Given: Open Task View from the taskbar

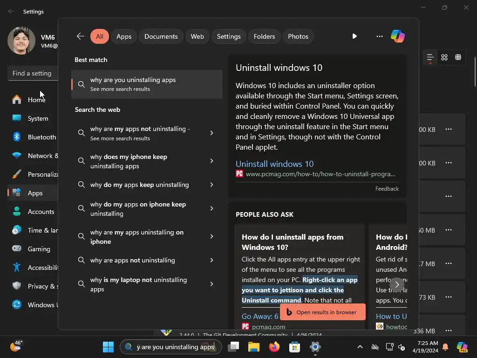Looking at the screenshot, I should click(233, 347).
